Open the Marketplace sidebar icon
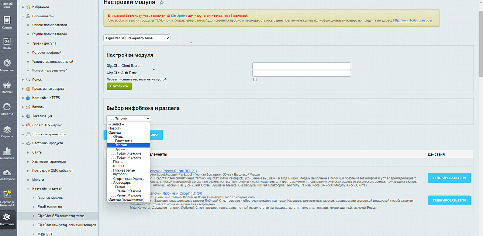Screen dimensions: 483x236 [7, 174]
